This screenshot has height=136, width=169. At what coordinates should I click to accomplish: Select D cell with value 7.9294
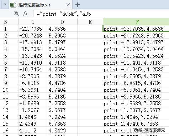point(63,117)
